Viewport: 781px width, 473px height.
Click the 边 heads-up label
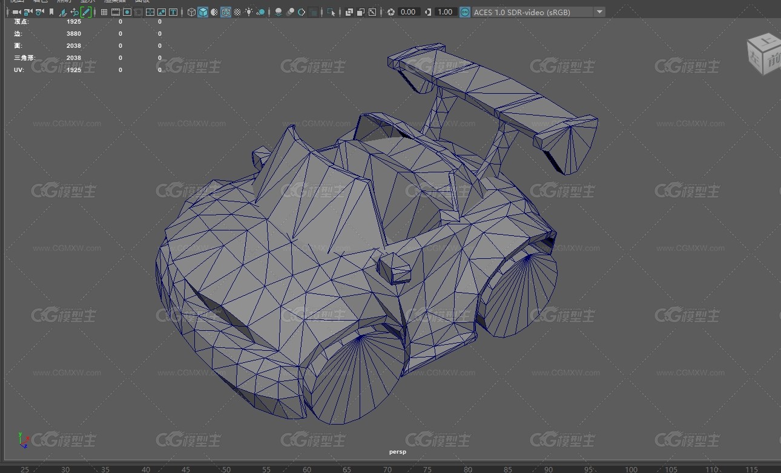coord(18,34)
